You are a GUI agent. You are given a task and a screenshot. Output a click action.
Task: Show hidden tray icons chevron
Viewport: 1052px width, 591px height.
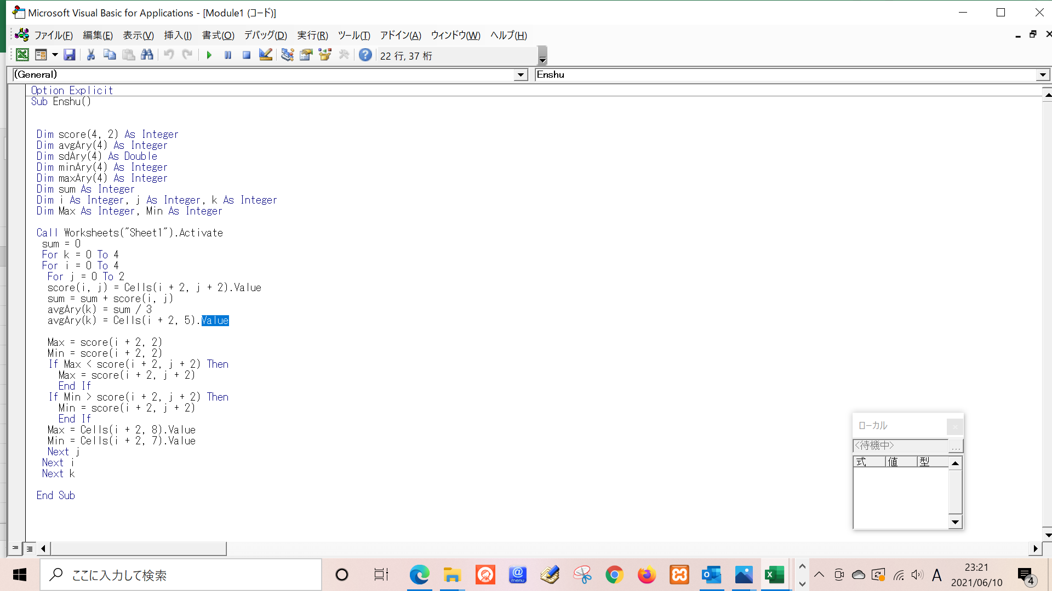click(819, 575)
